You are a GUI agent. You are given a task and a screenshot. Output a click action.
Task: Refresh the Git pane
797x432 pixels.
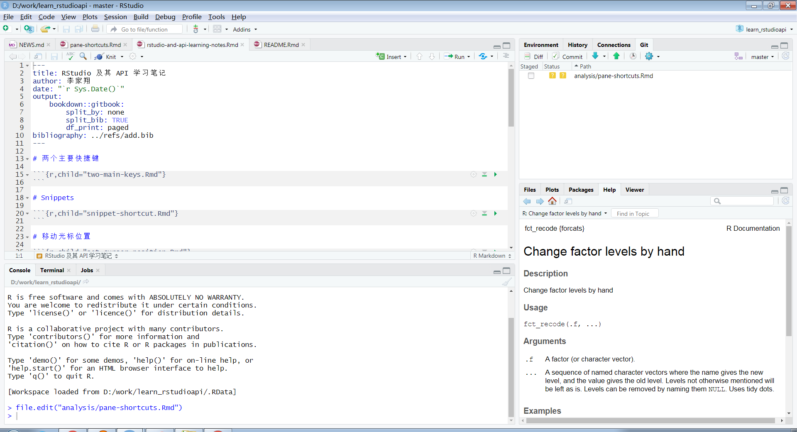click(785, 56)
